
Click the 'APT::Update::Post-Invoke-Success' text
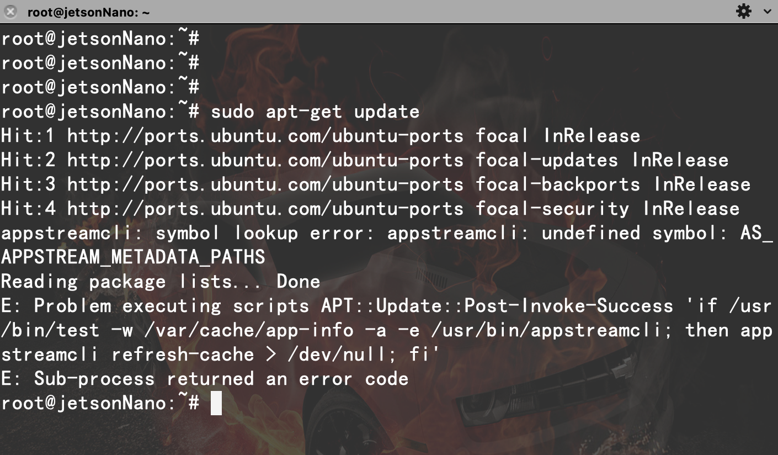point(497,306)
